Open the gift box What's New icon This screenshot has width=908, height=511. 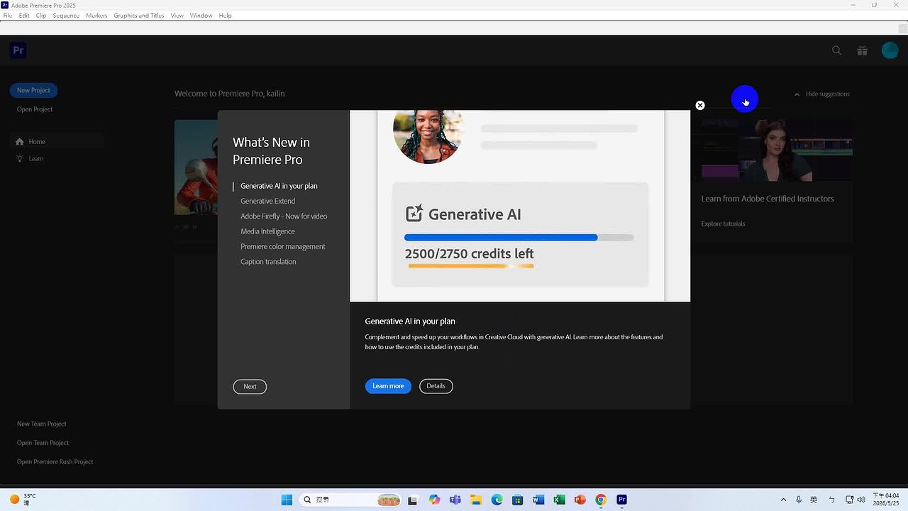click(862, 50)
